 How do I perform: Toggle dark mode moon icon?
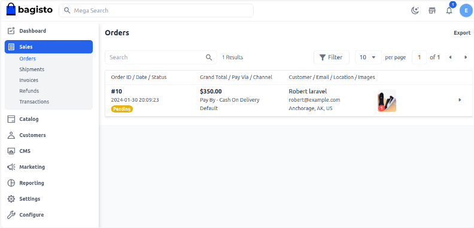[415, 11]
